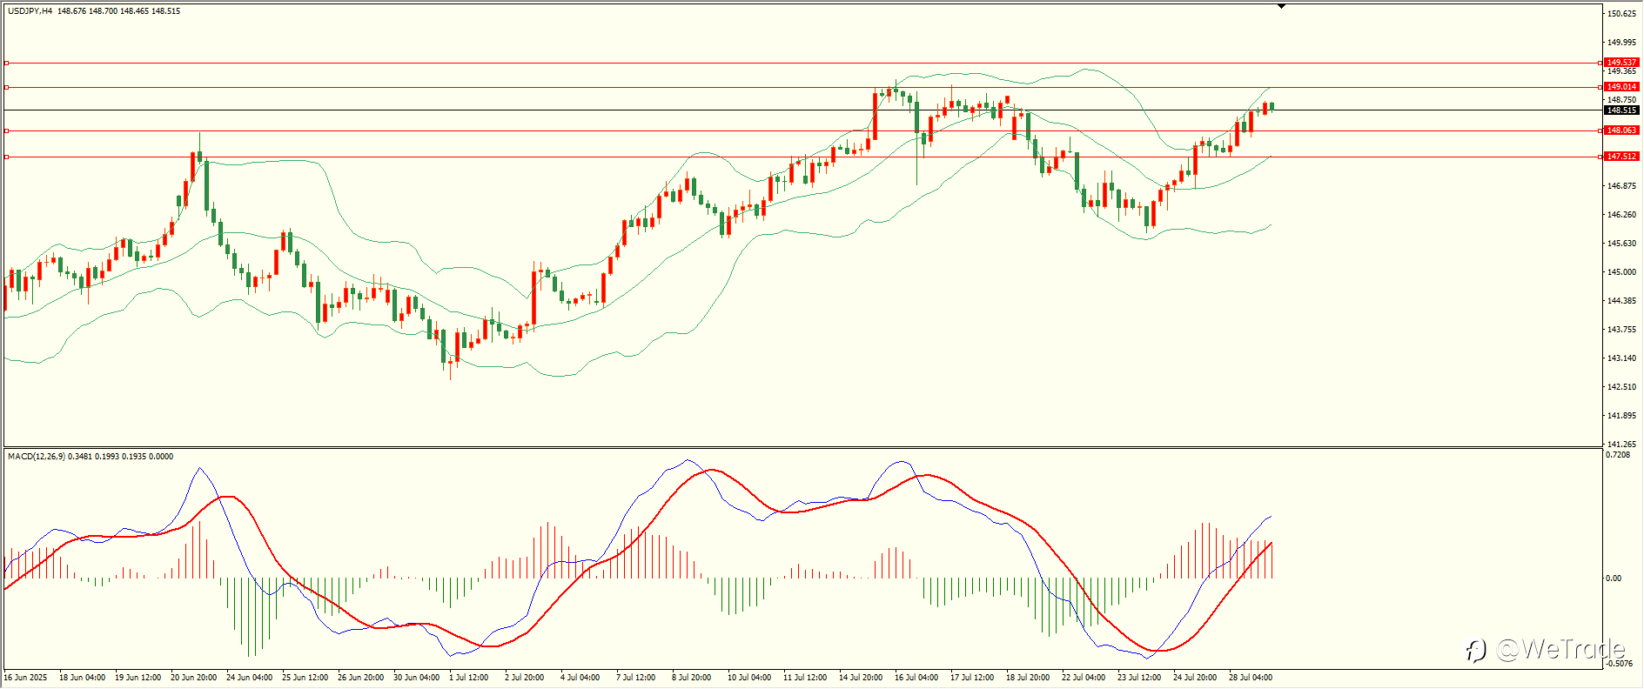Click the WeTrade watermark logo icon
The height and width of the screenshot is (689, 1644).
click(1475, 650)
